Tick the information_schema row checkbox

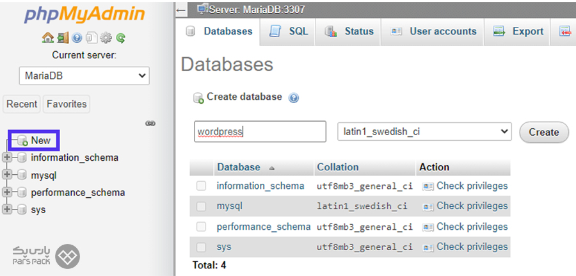202,186
